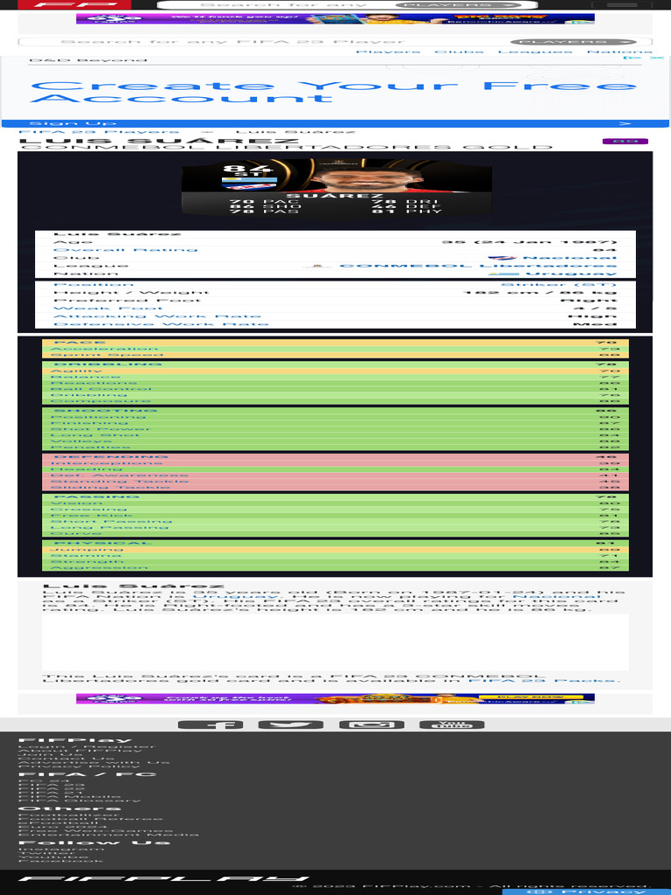The height and width of the screenshot is (895, 671).
Task: Click the Leagues nav menu item
Action: pos(536,52)
